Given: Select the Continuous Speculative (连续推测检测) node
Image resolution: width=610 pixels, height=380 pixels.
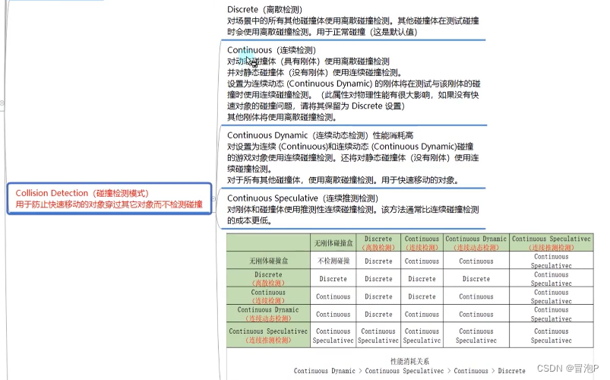Looking at the screenshot, I should (302, 198).
